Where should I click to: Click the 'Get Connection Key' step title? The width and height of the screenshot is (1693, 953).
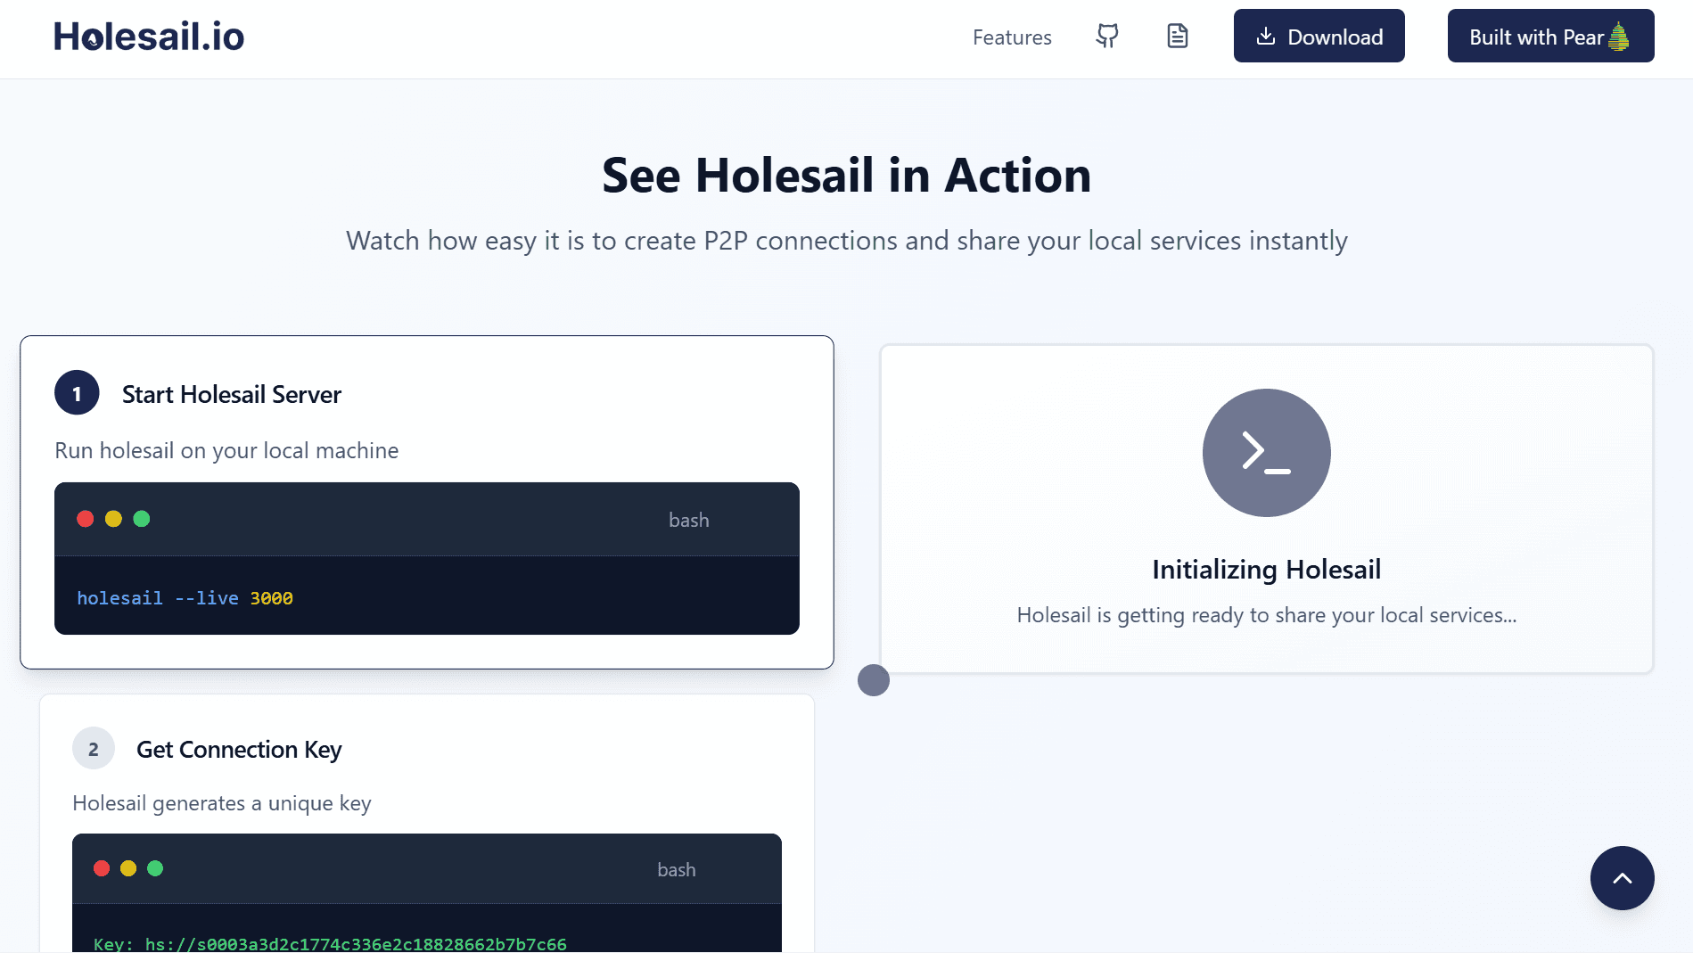[239, 750]
